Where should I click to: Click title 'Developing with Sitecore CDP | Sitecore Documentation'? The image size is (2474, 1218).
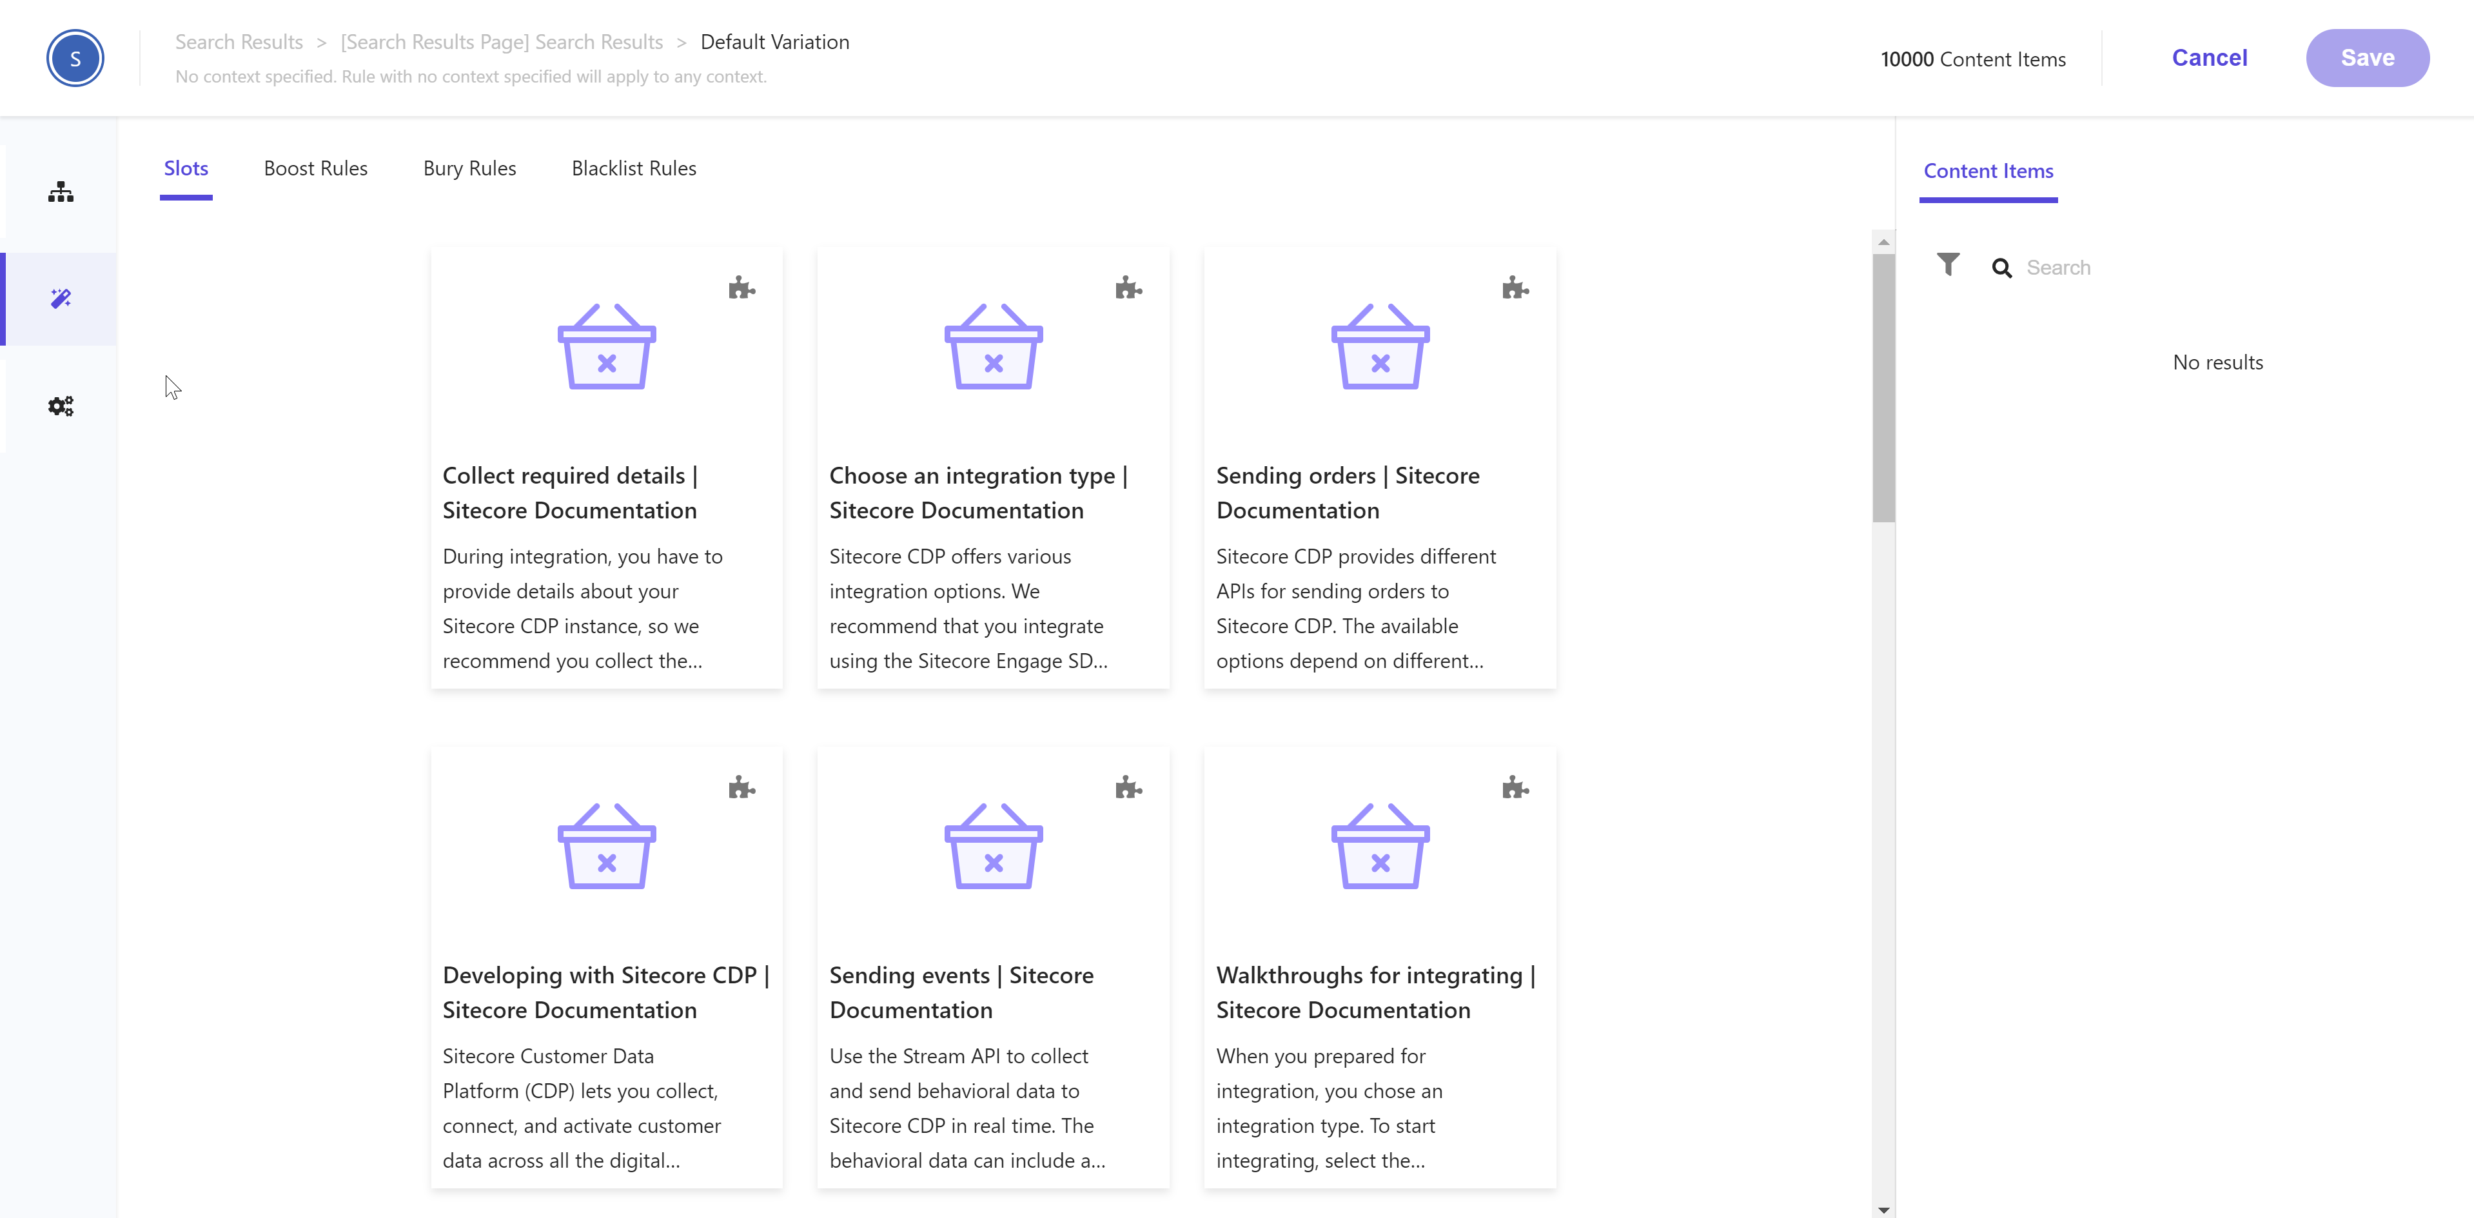[606, 992]
